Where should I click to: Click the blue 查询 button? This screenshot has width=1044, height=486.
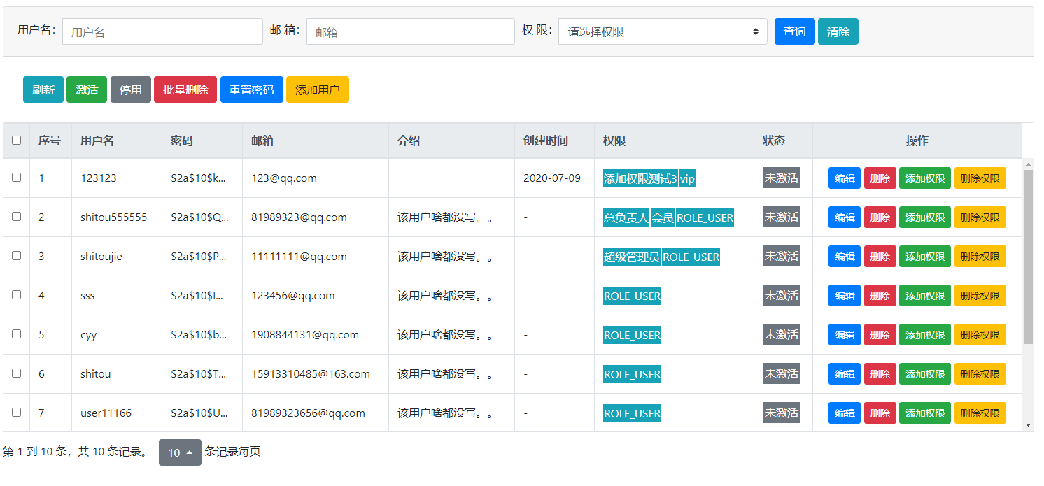[795, 31]
